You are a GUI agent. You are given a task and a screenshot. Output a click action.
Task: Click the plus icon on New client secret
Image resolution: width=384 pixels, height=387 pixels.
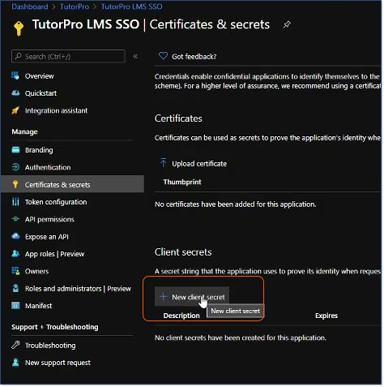click(x=163, y=297)
